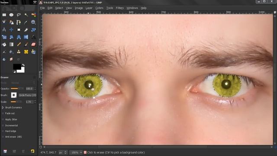
Task: Open brush selector thumbnail preview
Action: coord(14,95)
